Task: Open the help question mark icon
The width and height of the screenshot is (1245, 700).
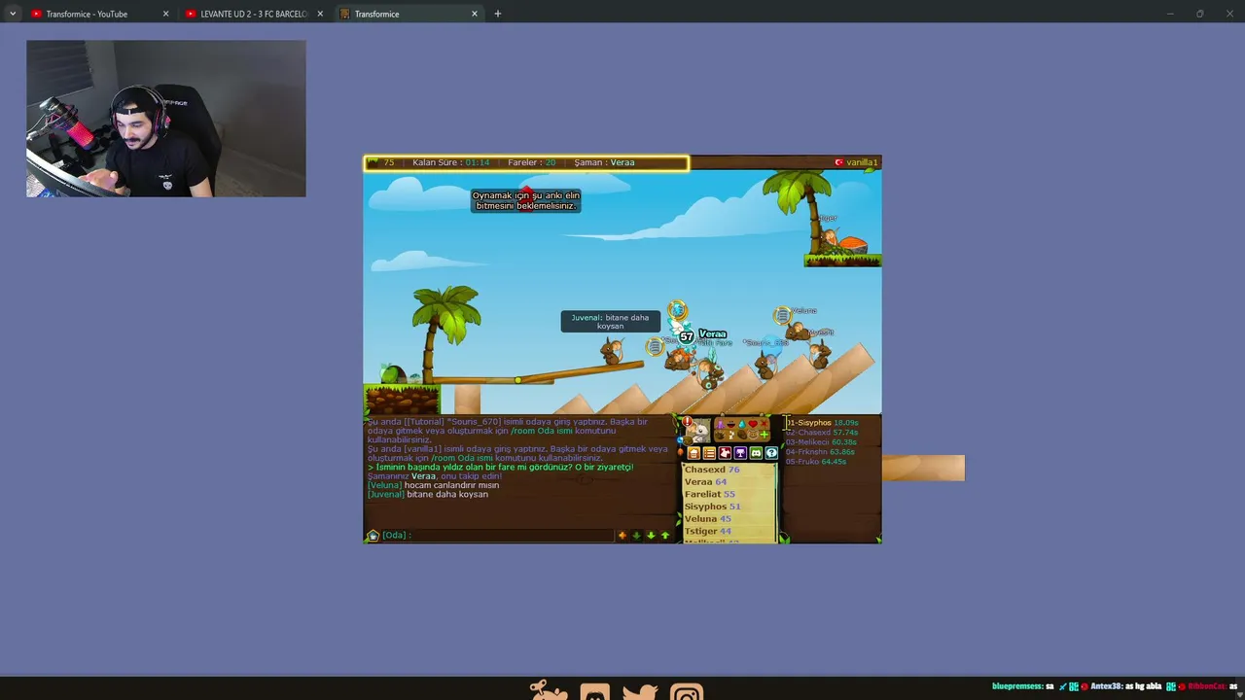Action: [x=771, y=453]
